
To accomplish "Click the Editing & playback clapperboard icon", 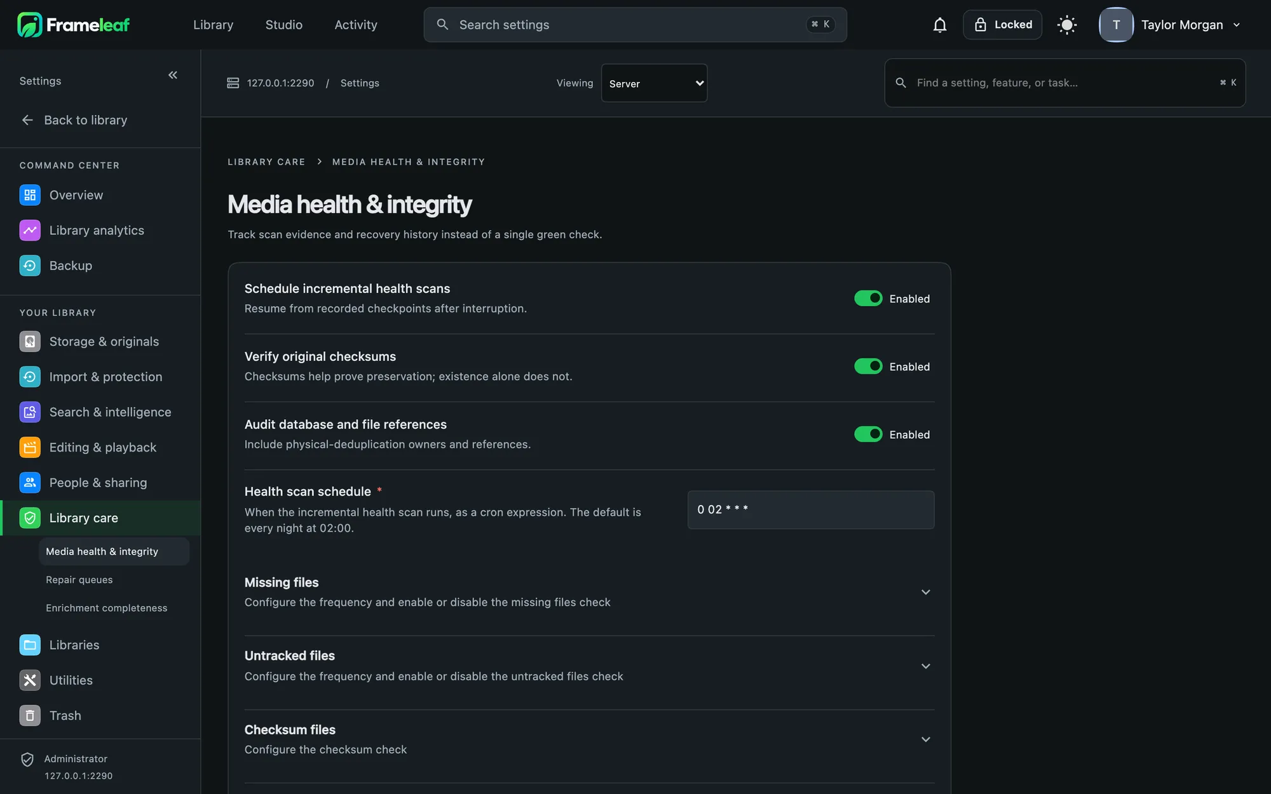I will coord(30,447).
